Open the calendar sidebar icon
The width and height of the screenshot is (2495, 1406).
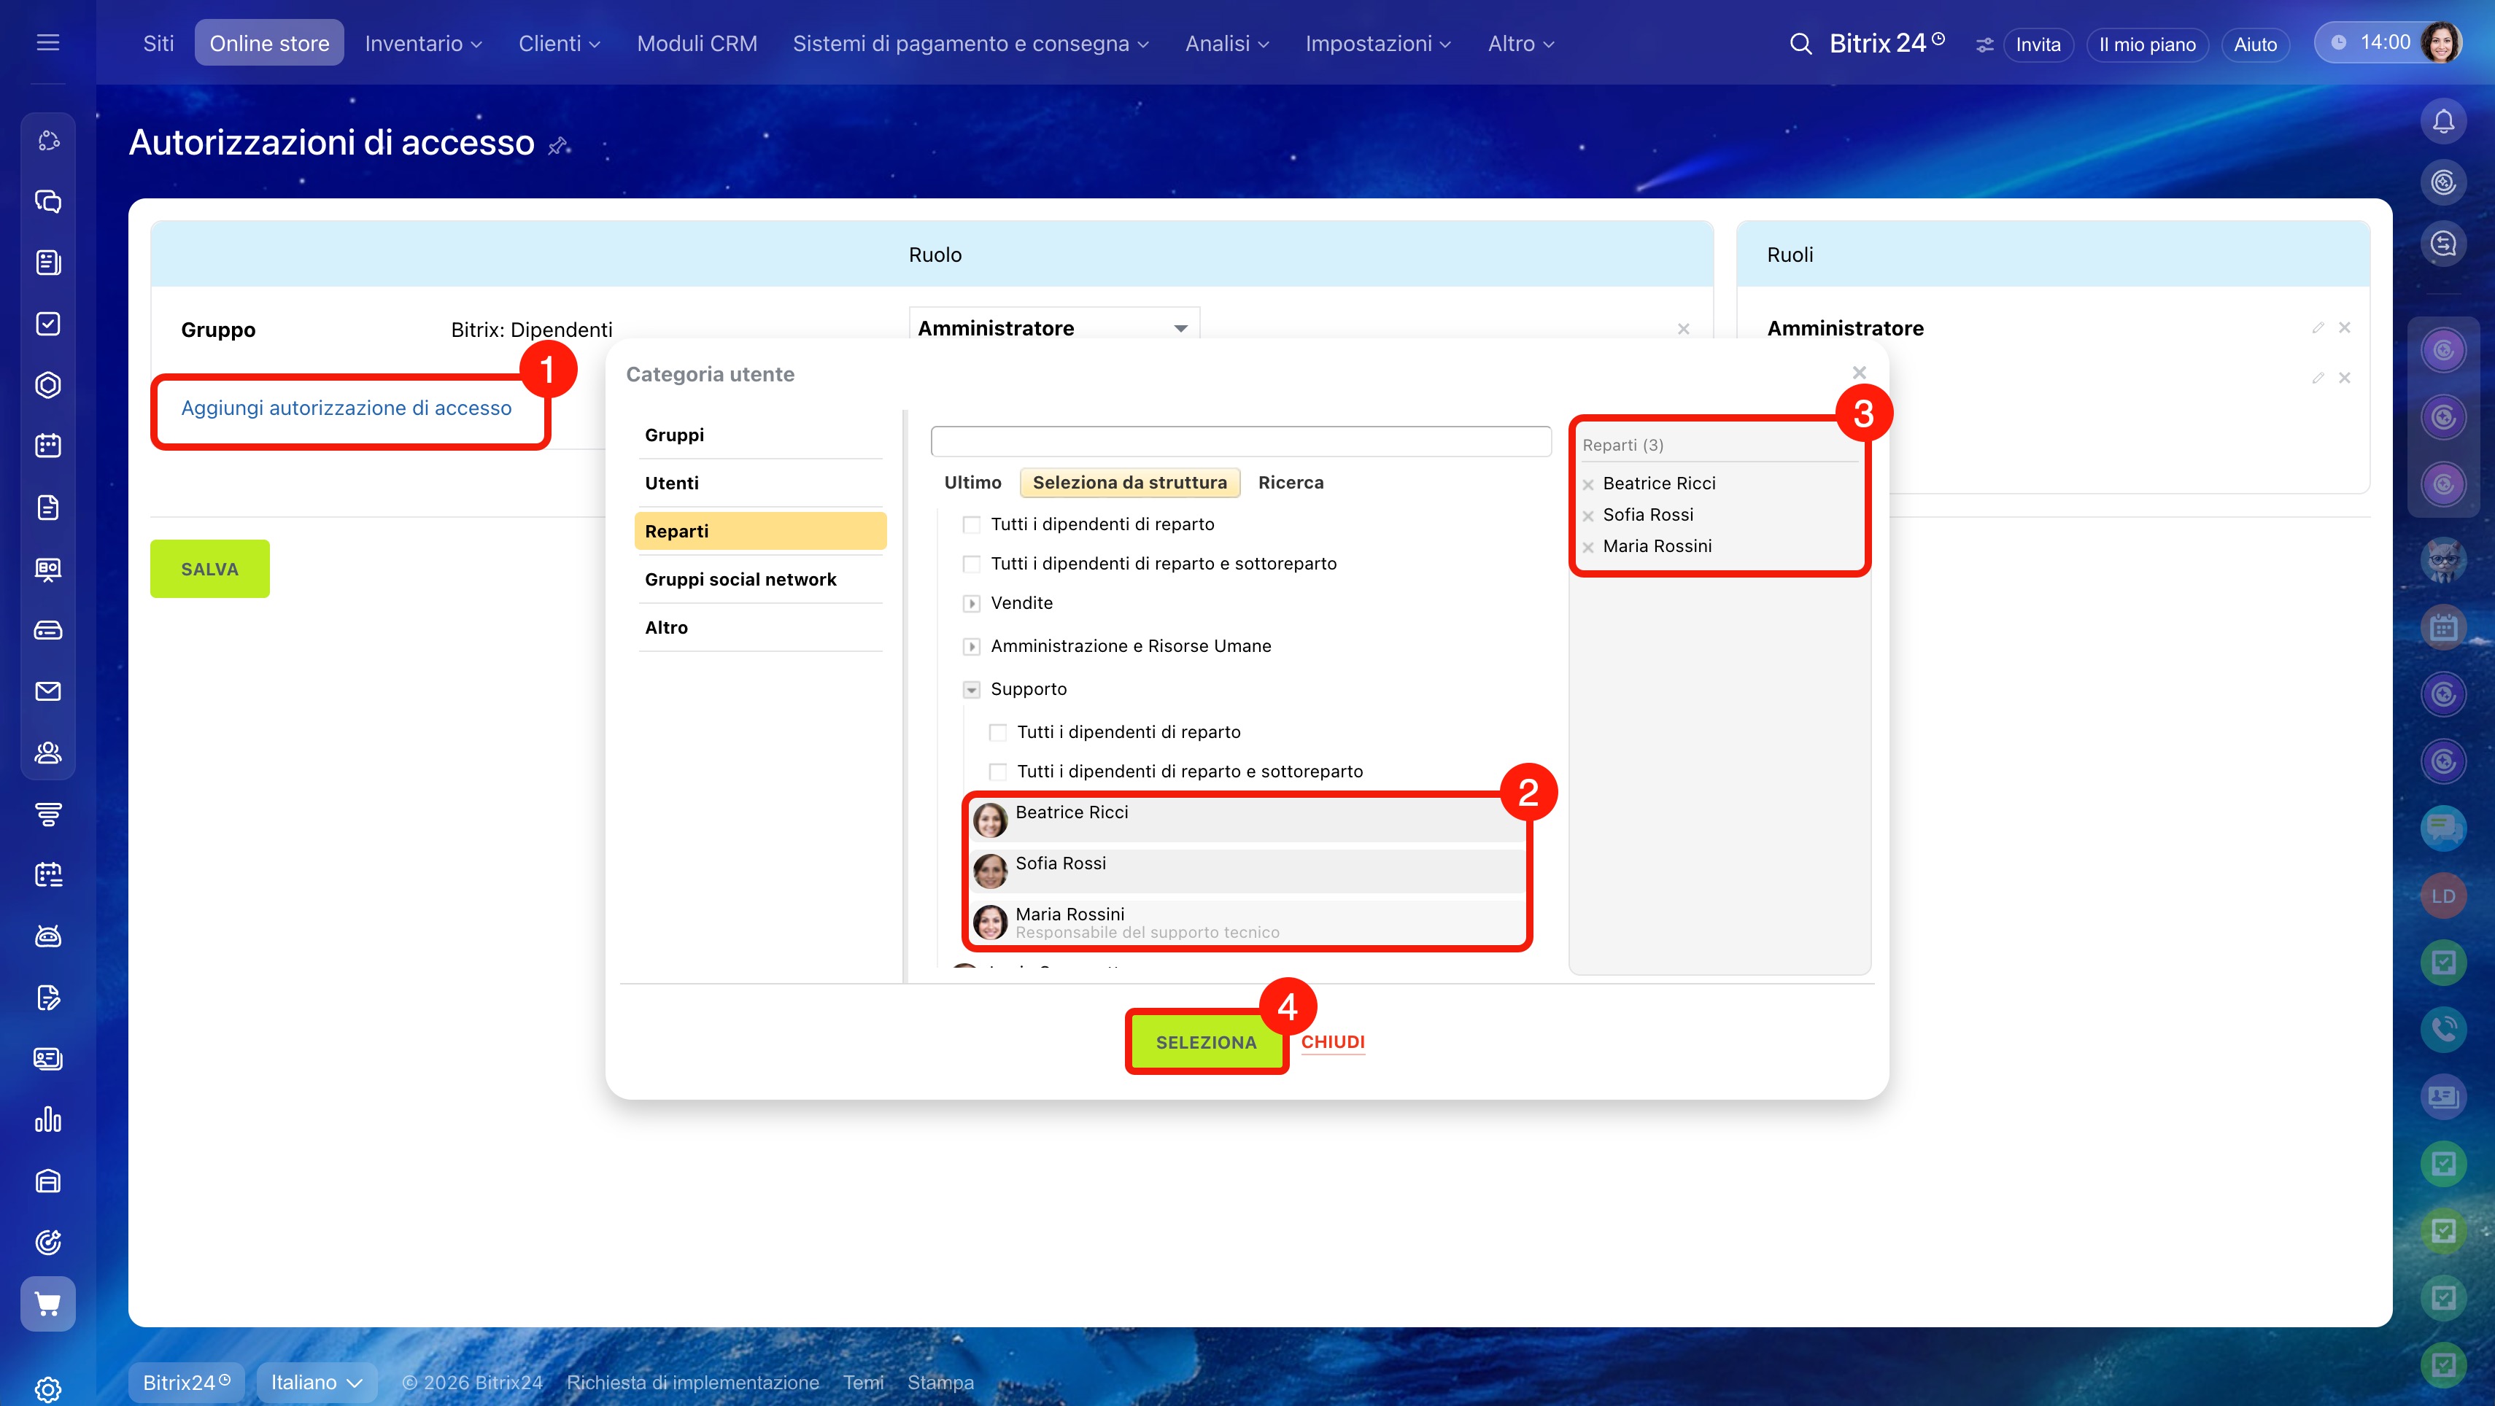47,446
